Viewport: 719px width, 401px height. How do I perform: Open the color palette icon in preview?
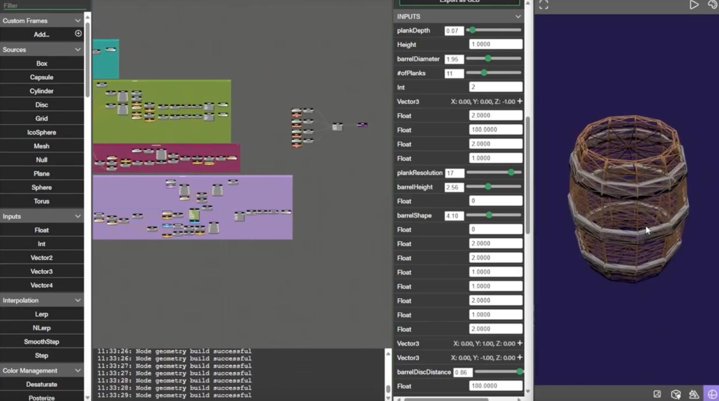click(712, 5)
